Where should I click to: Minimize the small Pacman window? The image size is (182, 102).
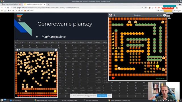click(51, 50)
